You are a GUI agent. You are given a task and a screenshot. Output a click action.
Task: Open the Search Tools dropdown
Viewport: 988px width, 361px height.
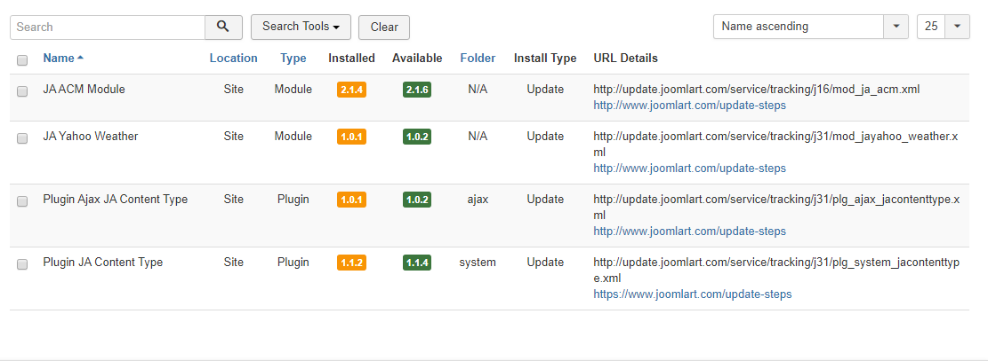[x=301, y=27]
